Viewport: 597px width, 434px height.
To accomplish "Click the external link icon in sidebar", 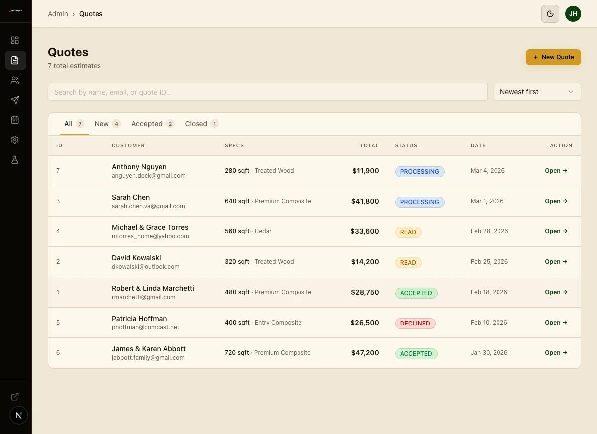I will (x=15, y=397).
